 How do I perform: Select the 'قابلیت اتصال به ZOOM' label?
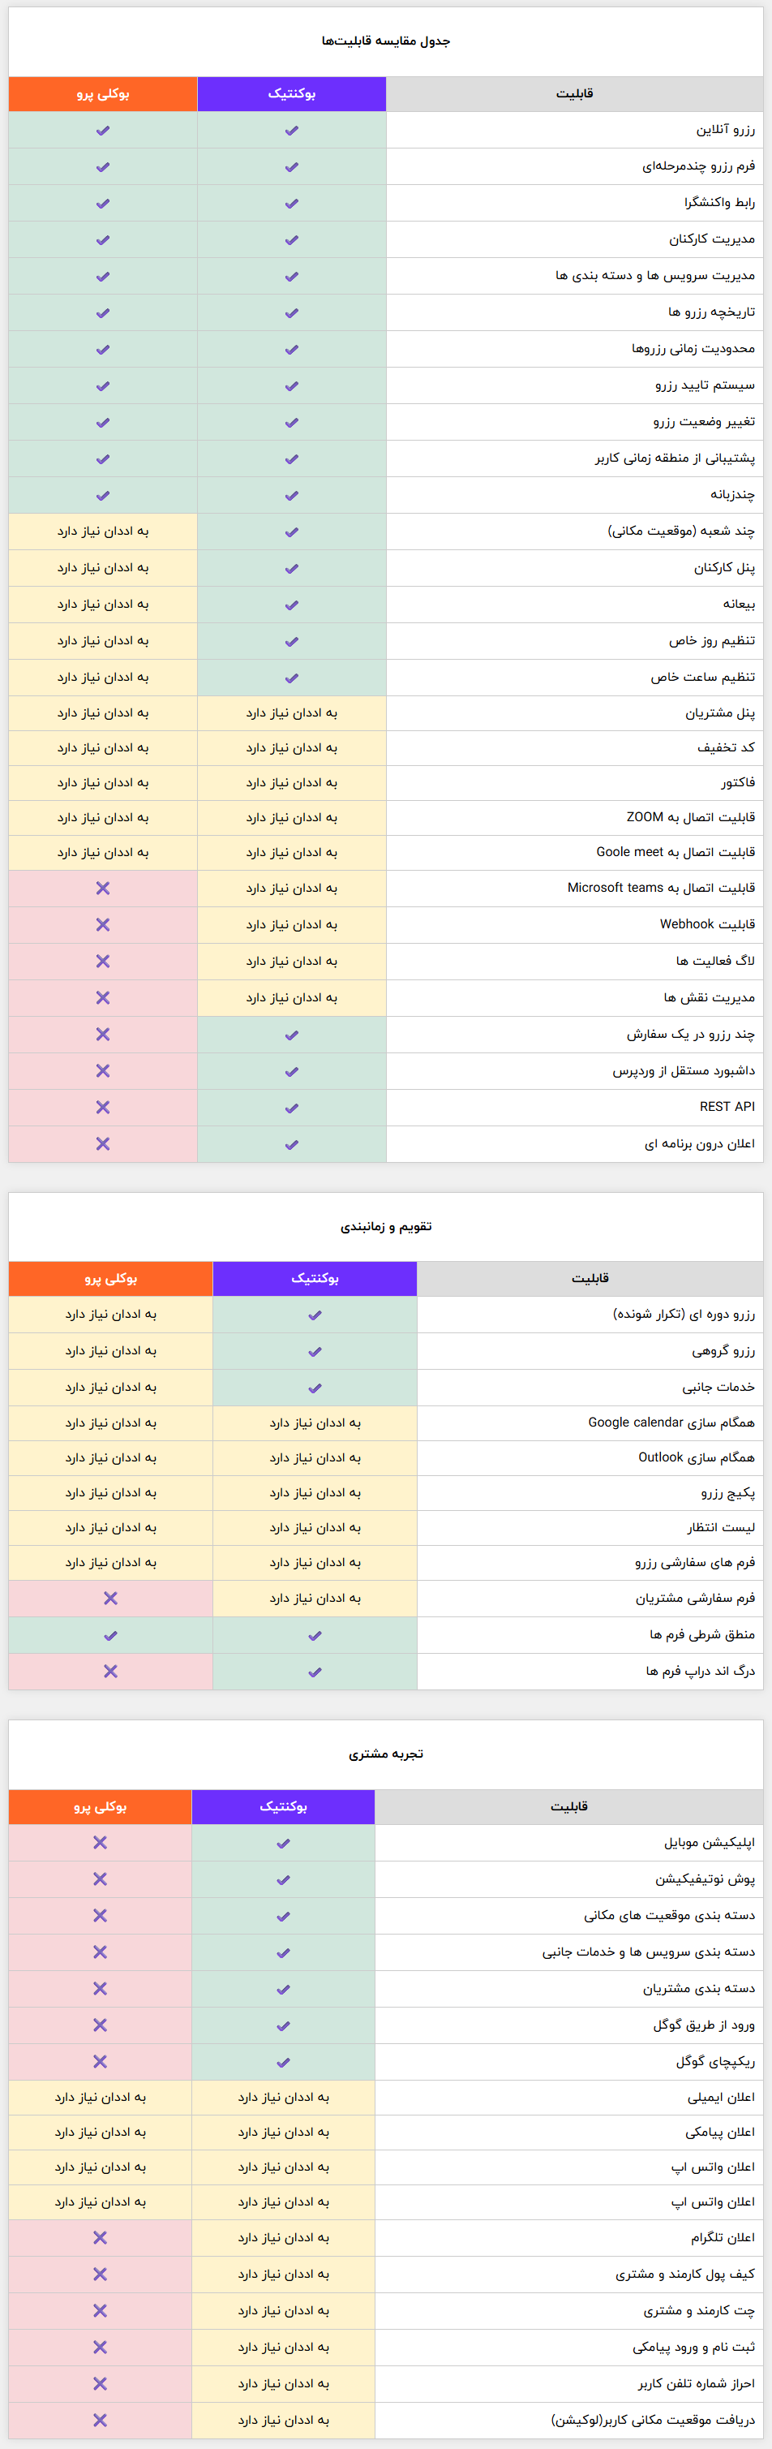coord(690,818)
